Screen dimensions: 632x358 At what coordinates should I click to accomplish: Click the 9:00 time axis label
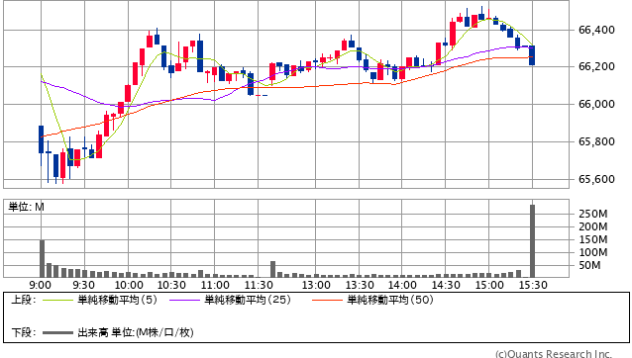[41, 285]
